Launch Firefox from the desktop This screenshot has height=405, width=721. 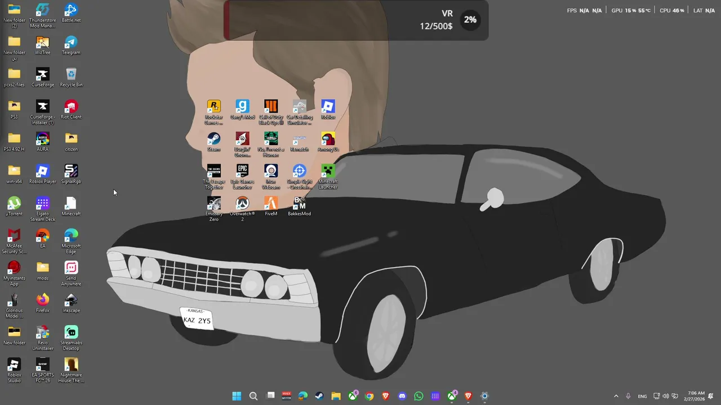[42, 303]
